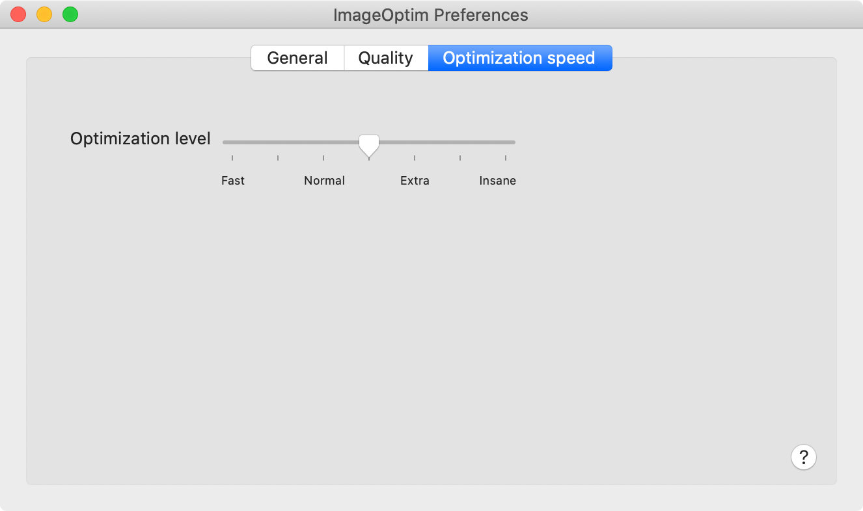Screen dimensions: 863x511
Task: Click the Optimization level slider handle
Action: pyautogui.click(x=369, y=144)
